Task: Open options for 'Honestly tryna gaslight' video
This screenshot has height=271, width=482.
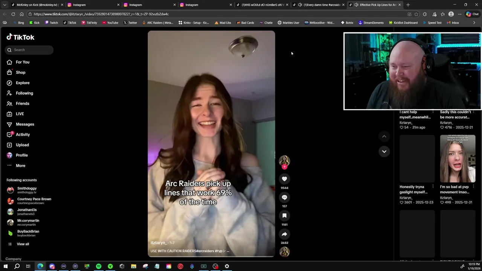Action: click(x=433, y=187)
